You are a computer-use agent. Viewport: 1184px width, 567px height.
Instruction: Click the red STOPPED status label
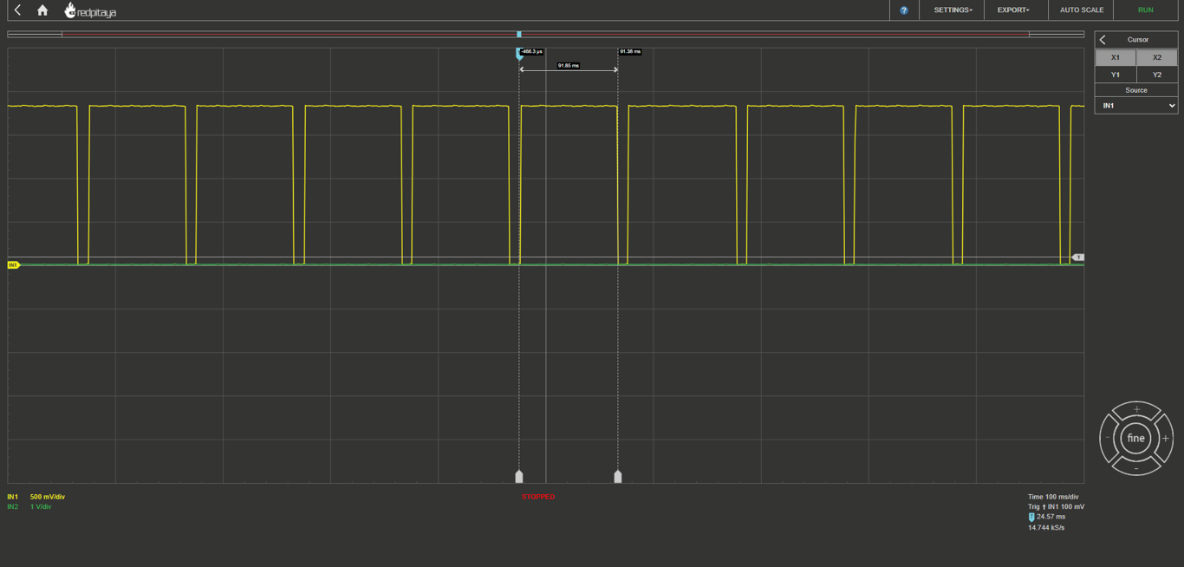tap(538, 497)
